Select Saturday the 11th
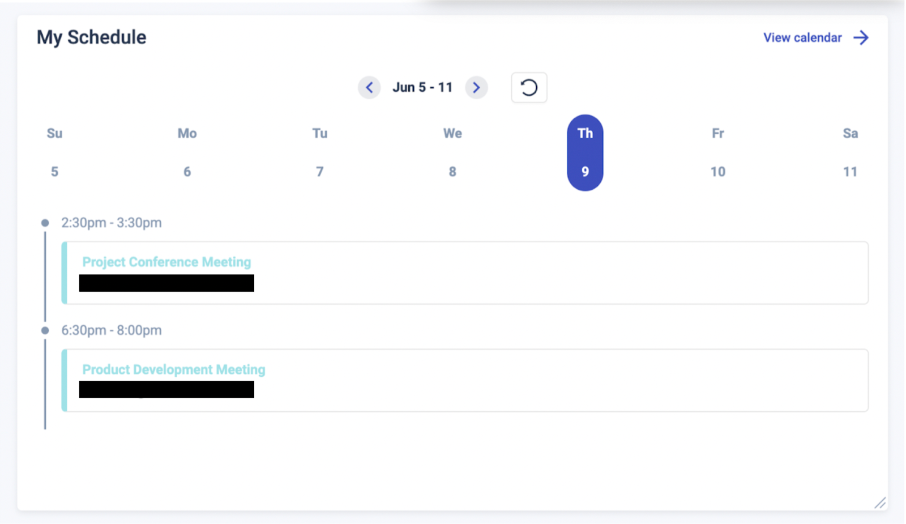The width and height of the screenshot is (906, 524). [851, 152]
